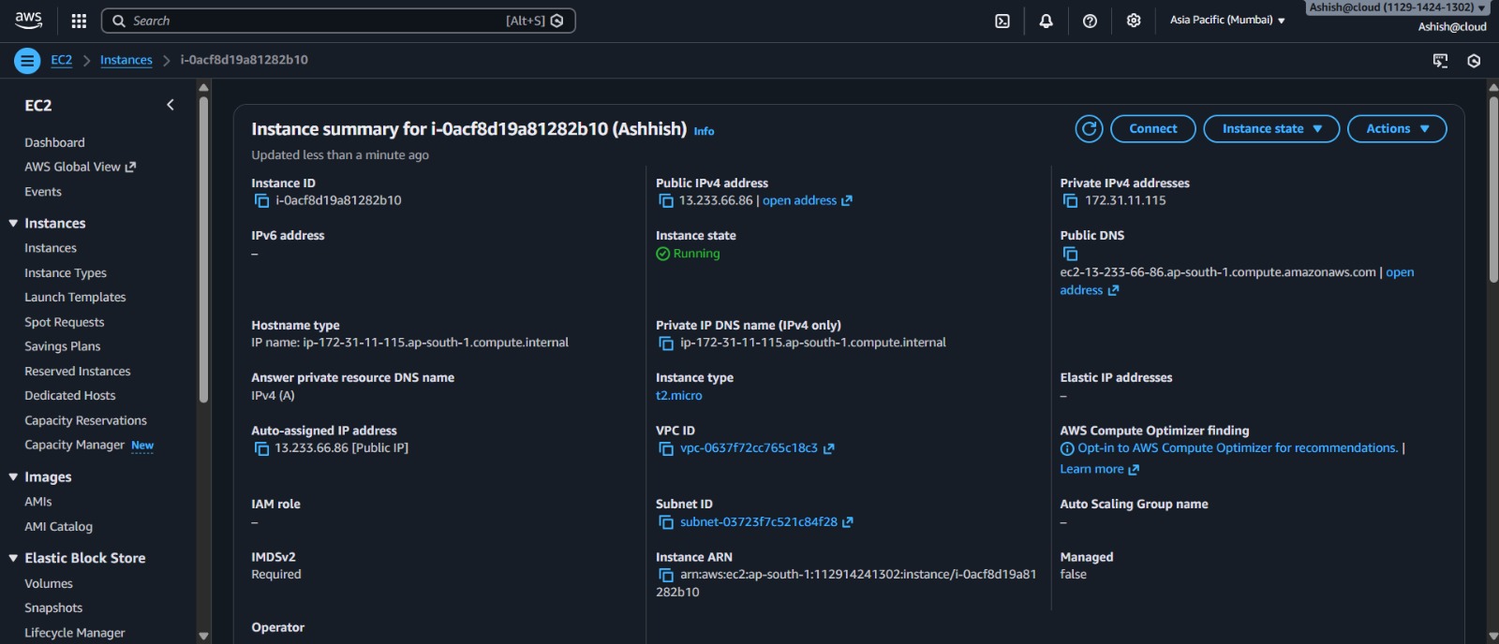Copy the Public IPv4 address

pyautogui.click(x=665, y=200)
